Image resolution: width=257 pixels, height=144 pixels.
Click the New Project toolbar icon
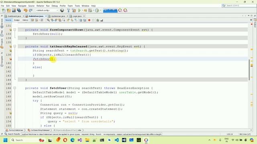pos(9,10)
